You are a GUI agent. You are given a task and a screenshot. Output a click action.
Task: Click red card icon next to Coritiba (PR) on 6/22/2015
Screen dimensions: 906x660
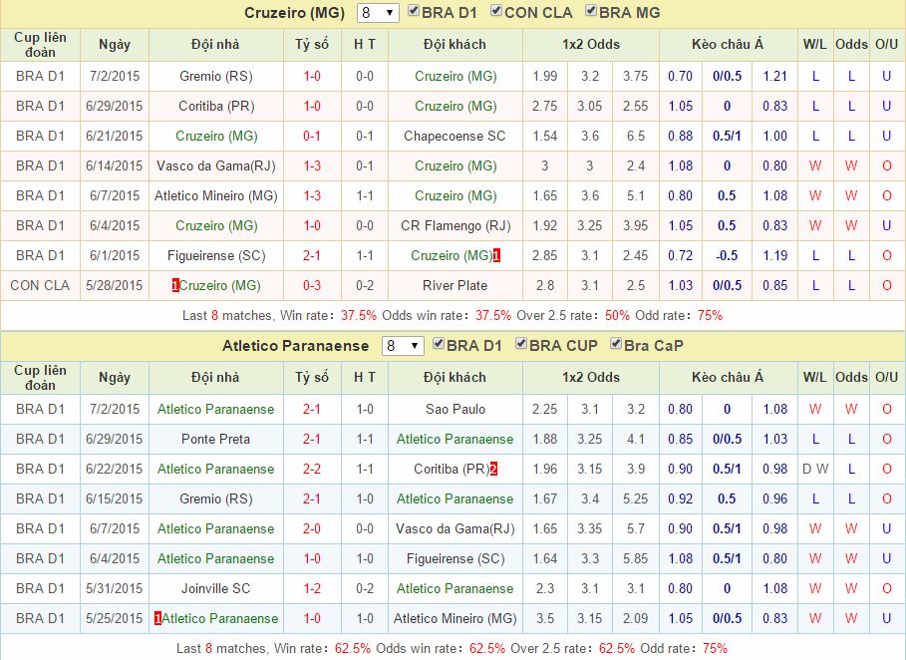(x=494, y=469)
